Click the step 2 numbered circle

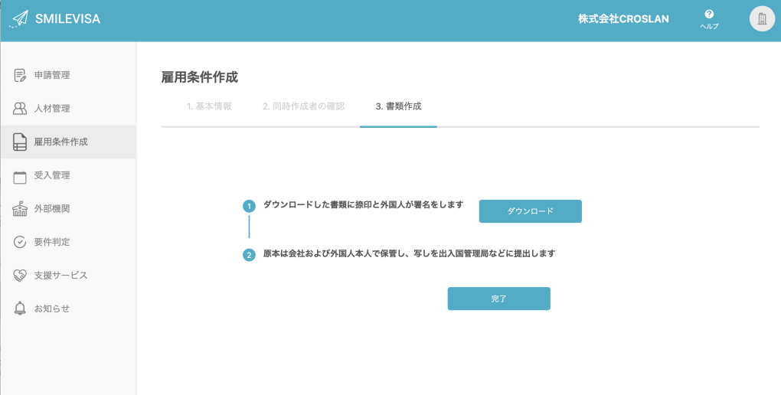(x=249, y=255)
